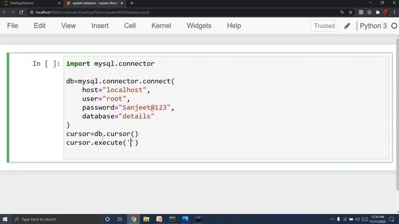
Task: Open File Explorer from the taskbar
Action: pyautogui.click(x=147, y=219)
